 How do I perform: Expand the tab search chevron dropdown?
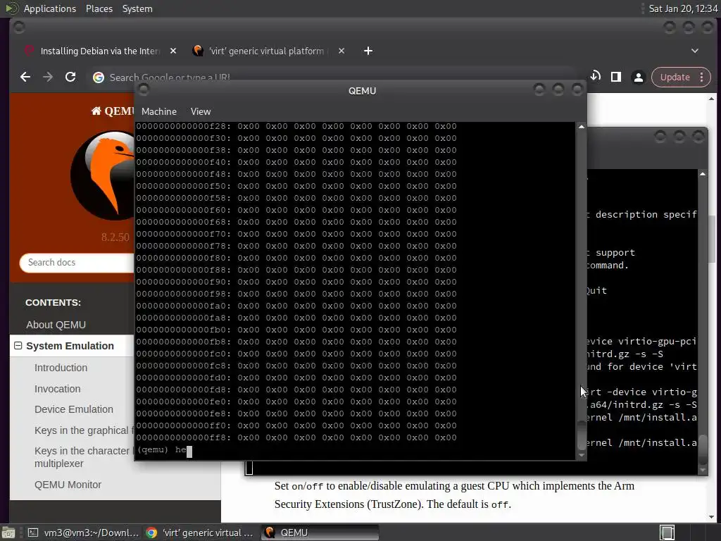pyautogui.click(x=695, y=51)
